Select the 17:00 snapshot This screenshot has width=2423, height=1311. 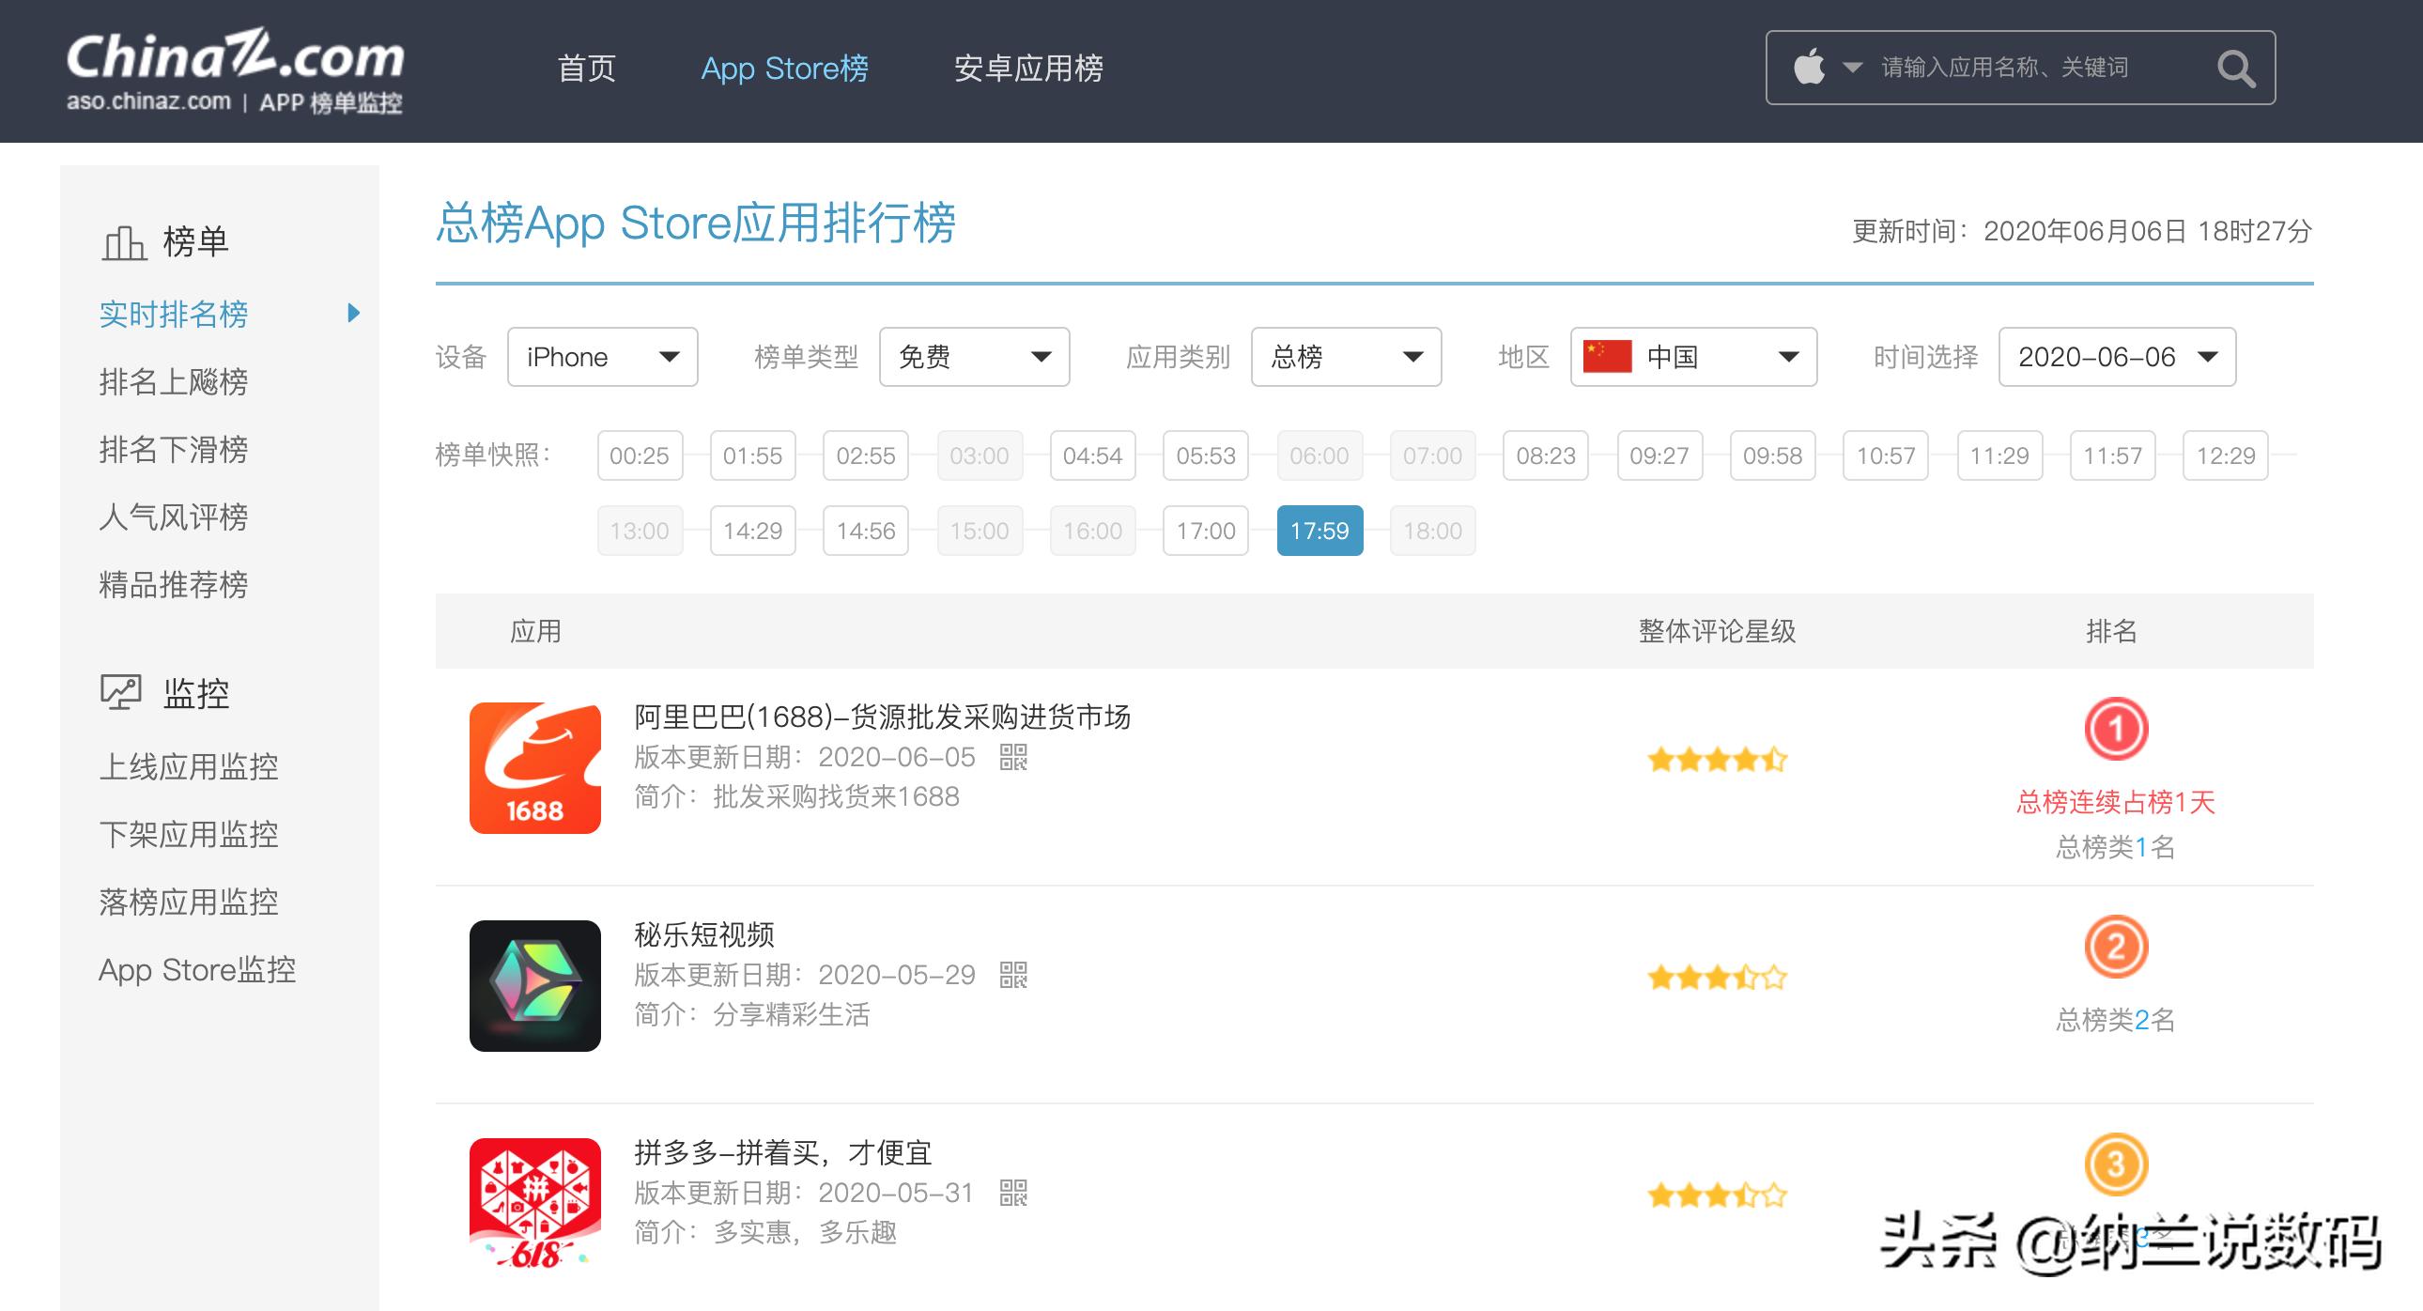coord(1206,531)
